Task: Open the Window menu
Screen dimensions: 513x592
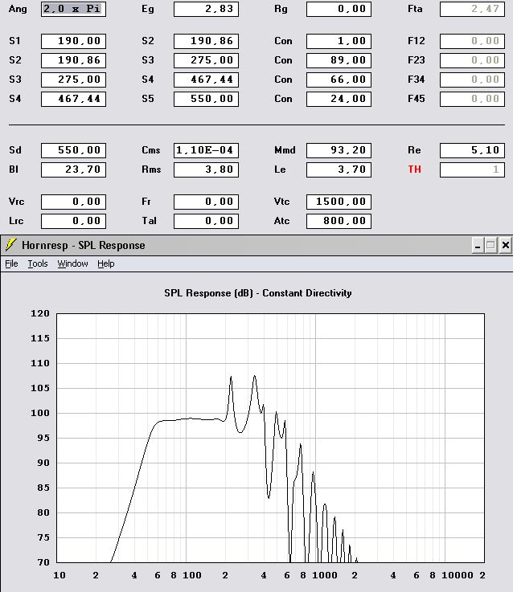Action: coord(72,263)
